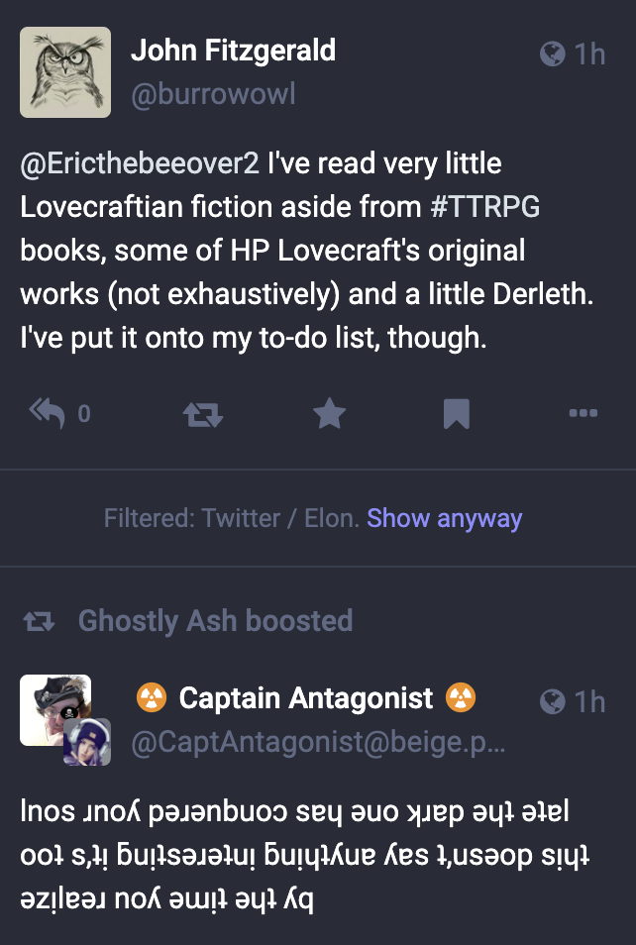Favourite the Lovecraftian fiction post

pos(329,413)
